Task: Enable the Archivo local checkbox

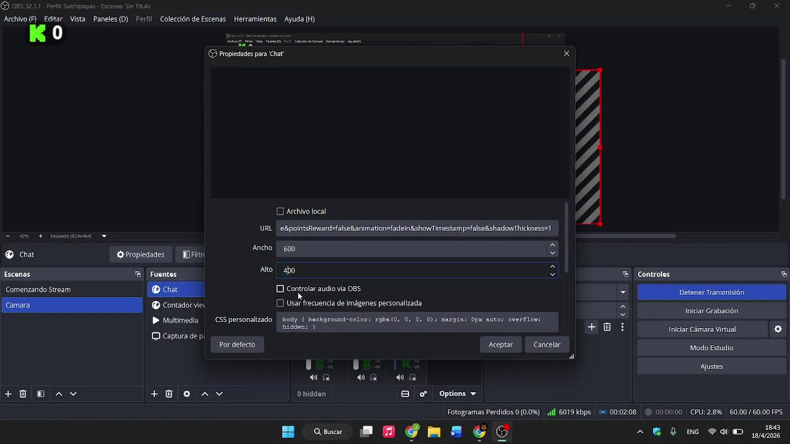Action: coord(280,212)
